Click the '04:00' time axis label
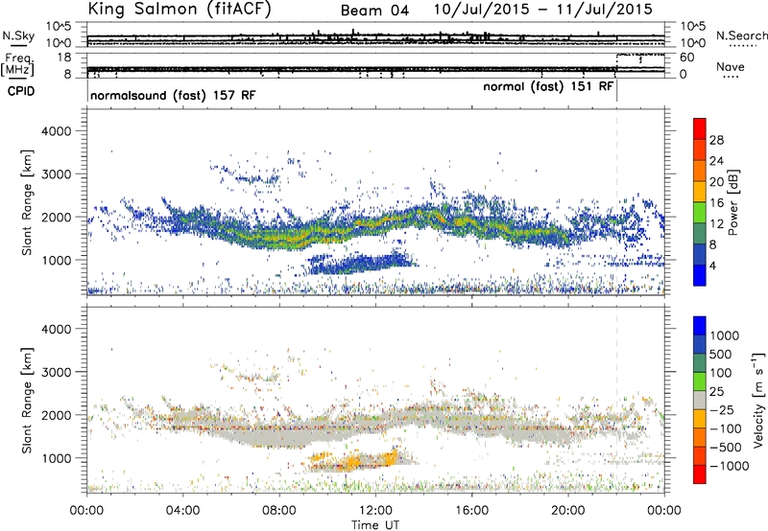 183,511
